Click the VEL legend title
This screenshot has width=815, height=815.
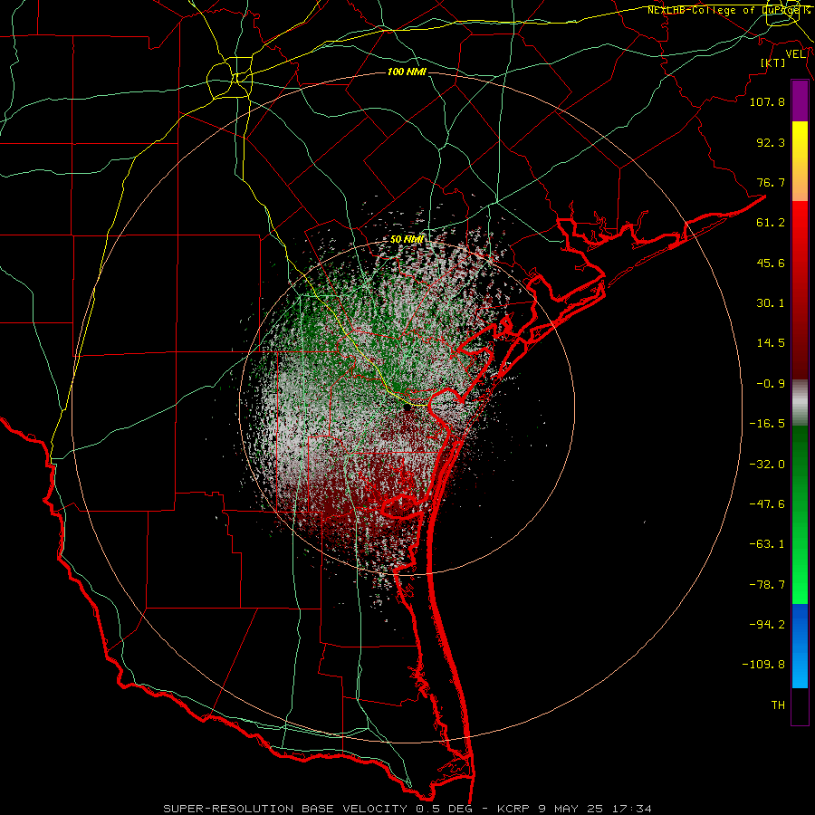pyautogui.click(x=796, y=54)
